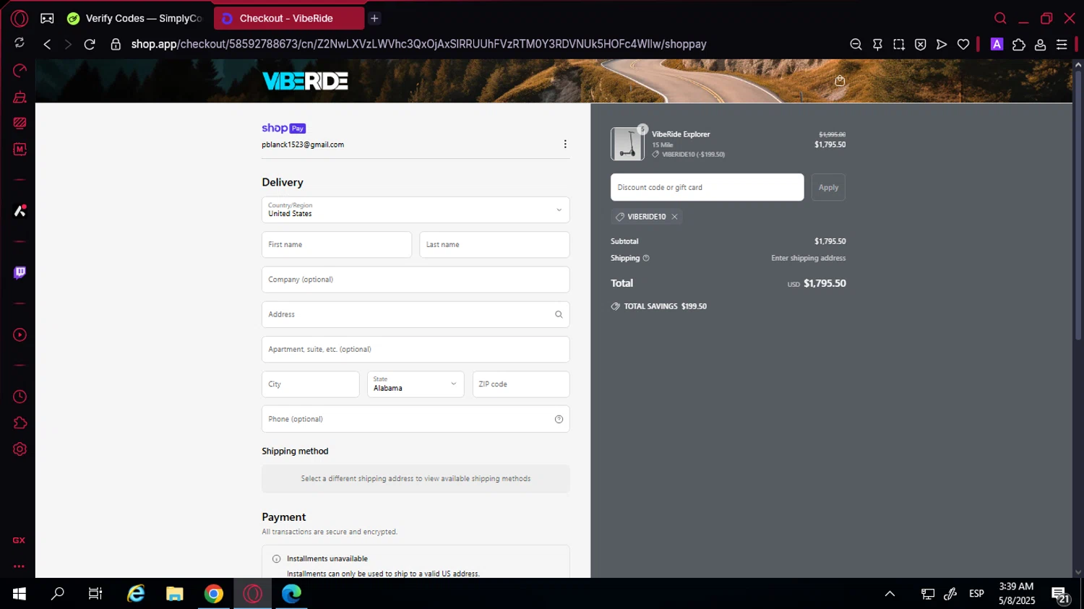Screen dimensions: 1084x609
Task: Open History clock icon in sidebar
Action: point(20,397)
